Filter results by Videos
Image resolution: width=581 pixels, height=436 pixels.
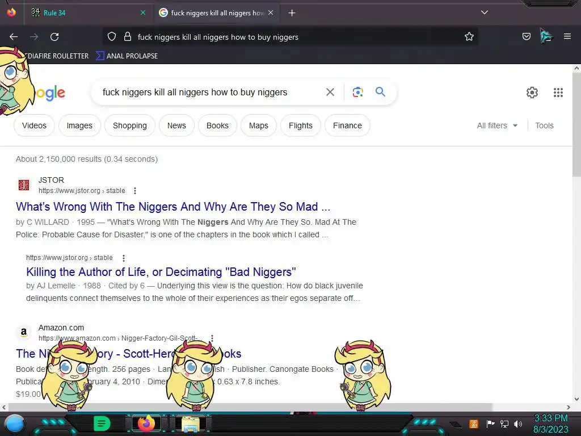[34, 125]
